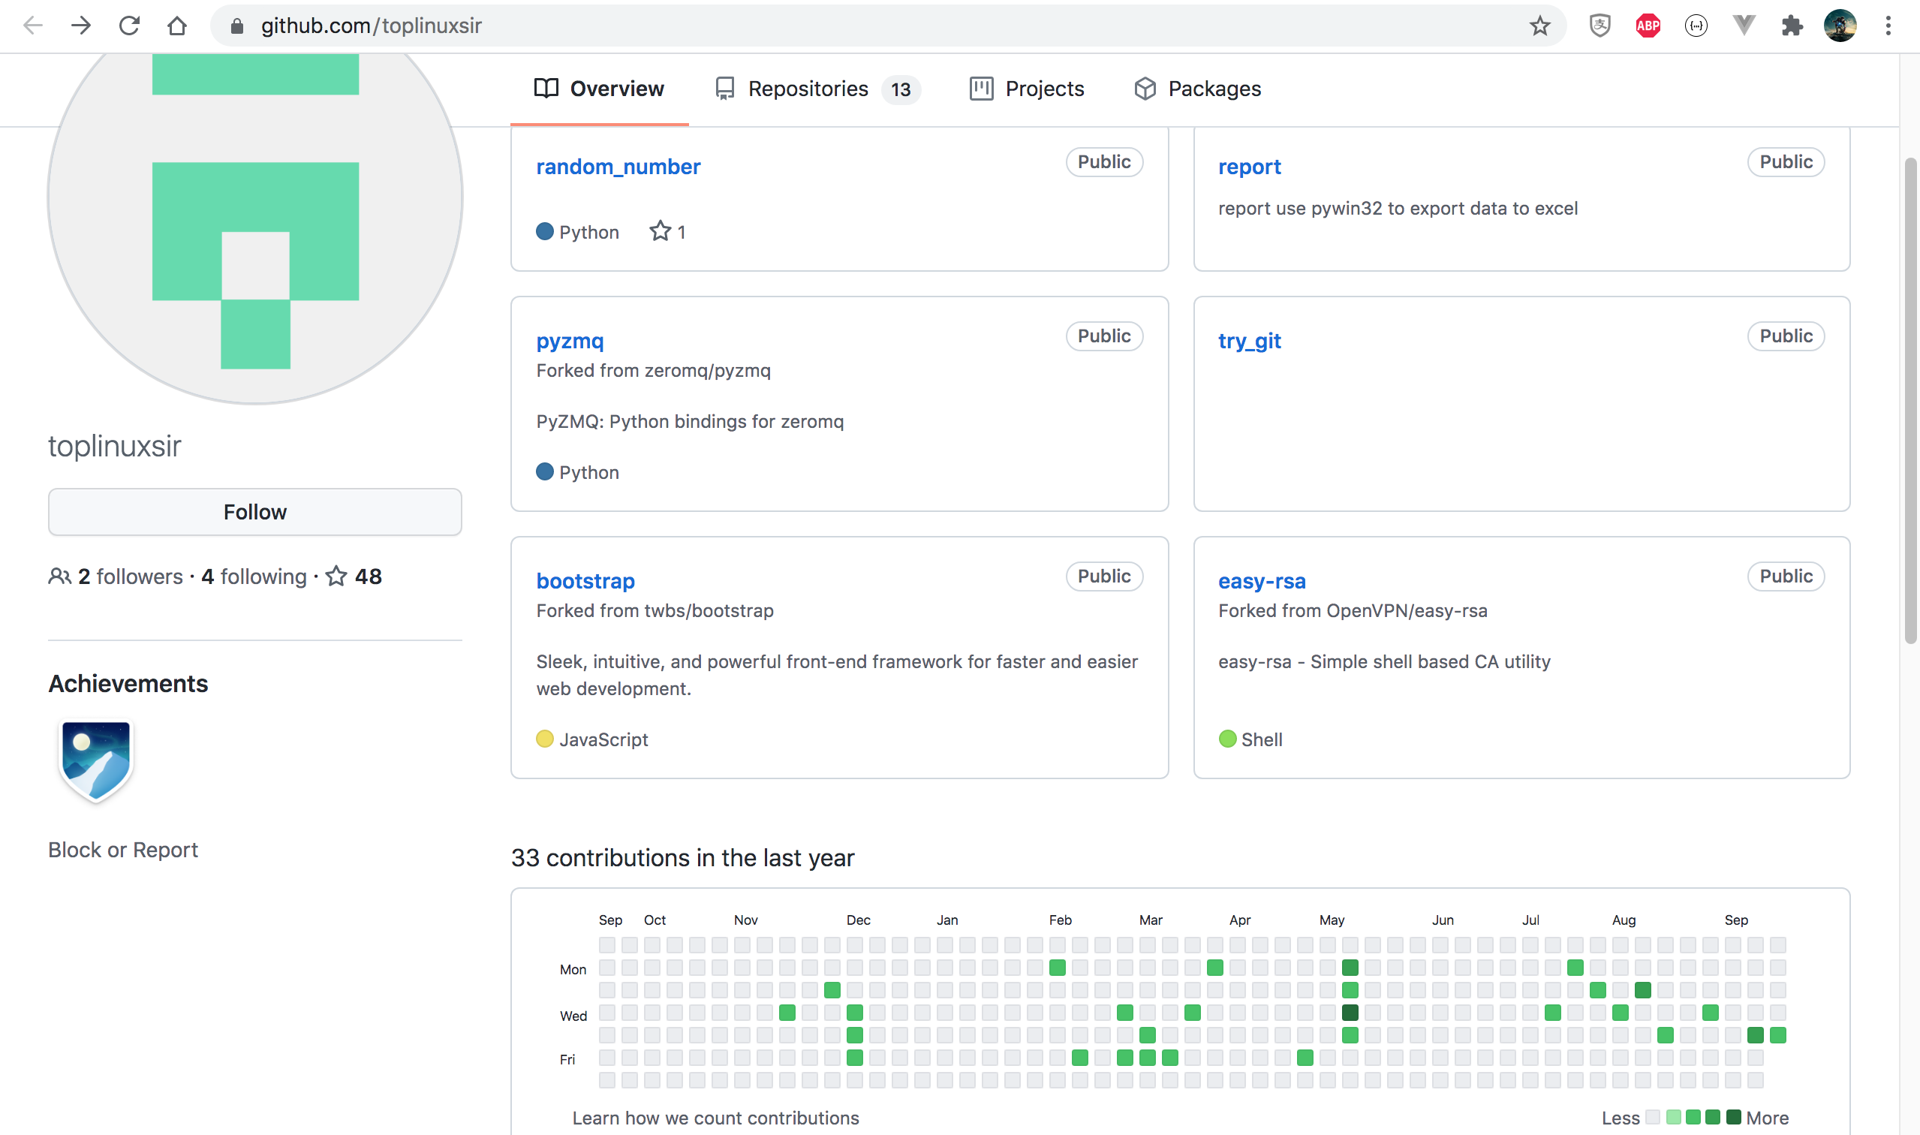Open Adblock Plus extension
Screen dimensions: 1920x1135
pyautogui.click(x=1648, y=26)
